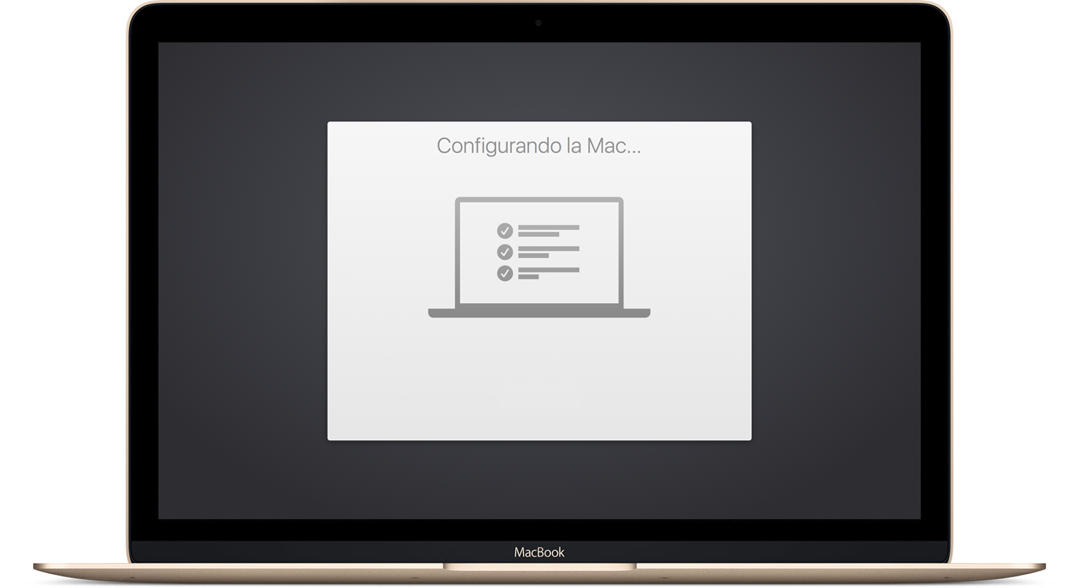This screenshot has width=1084, height=588.
Task: Toggle the bottom checkmark circle
Action: click(504, 273)
